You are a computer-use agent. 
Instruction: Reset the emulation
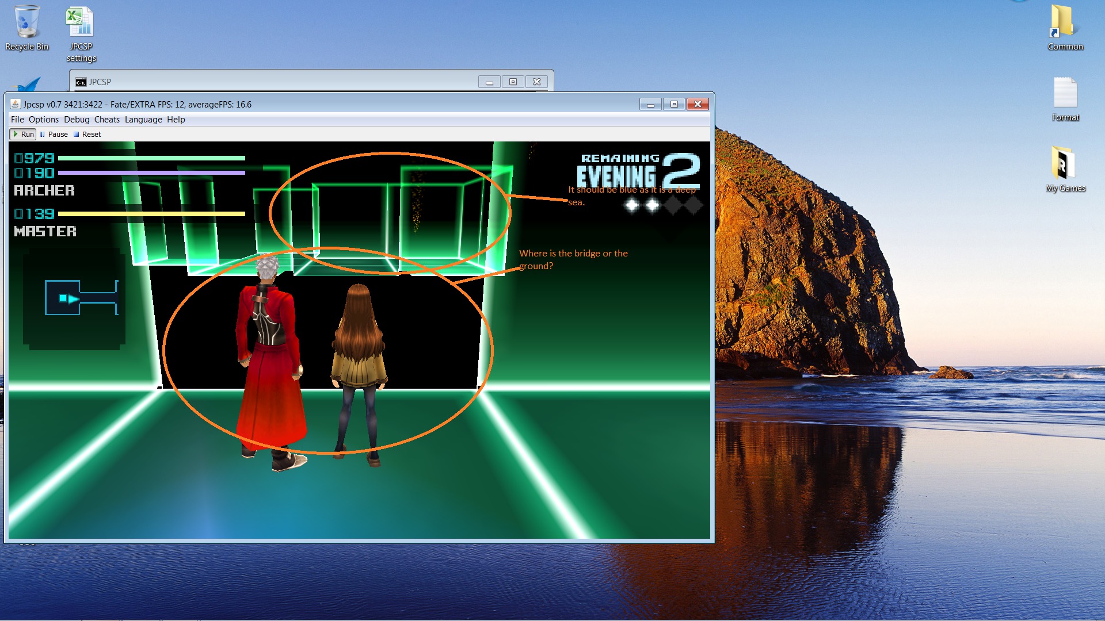click(x=87, y=134)
